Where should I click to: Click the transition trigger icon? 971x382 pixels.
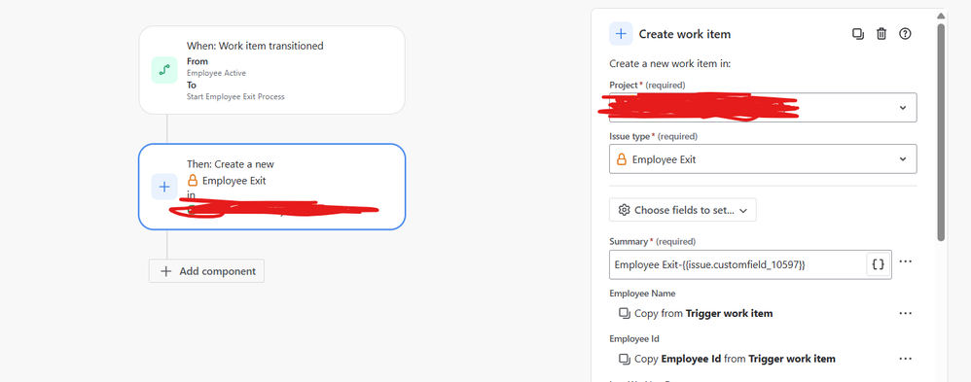tap(164, 70)
